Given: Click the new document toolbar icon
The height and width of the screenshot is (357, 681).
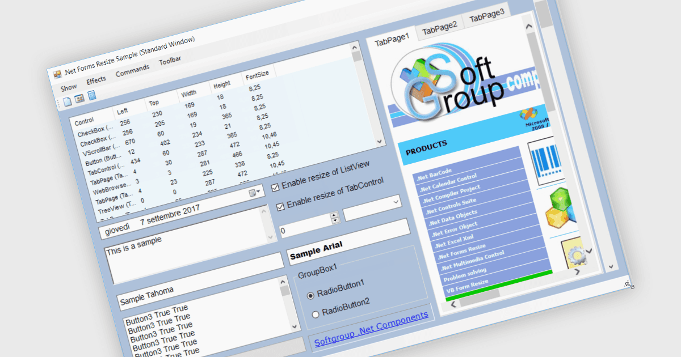Looking at the screenshot, I should pyautogui.click(x=68, y=102).
